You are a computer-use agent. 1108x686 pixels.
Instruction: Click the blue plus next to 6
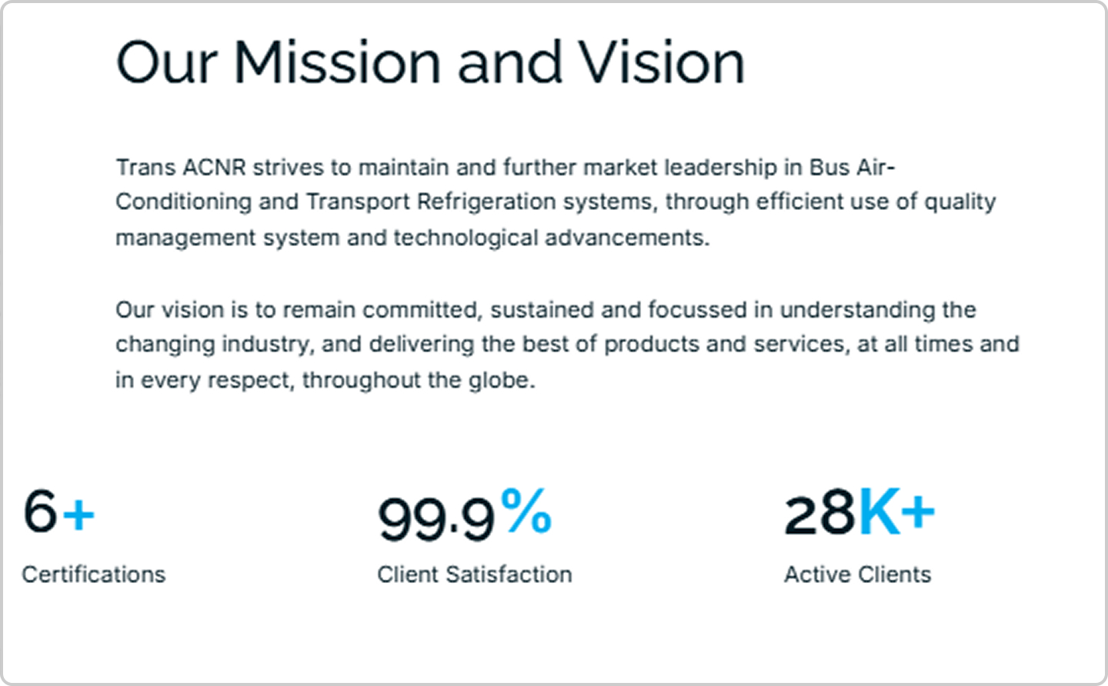[78, 514]
